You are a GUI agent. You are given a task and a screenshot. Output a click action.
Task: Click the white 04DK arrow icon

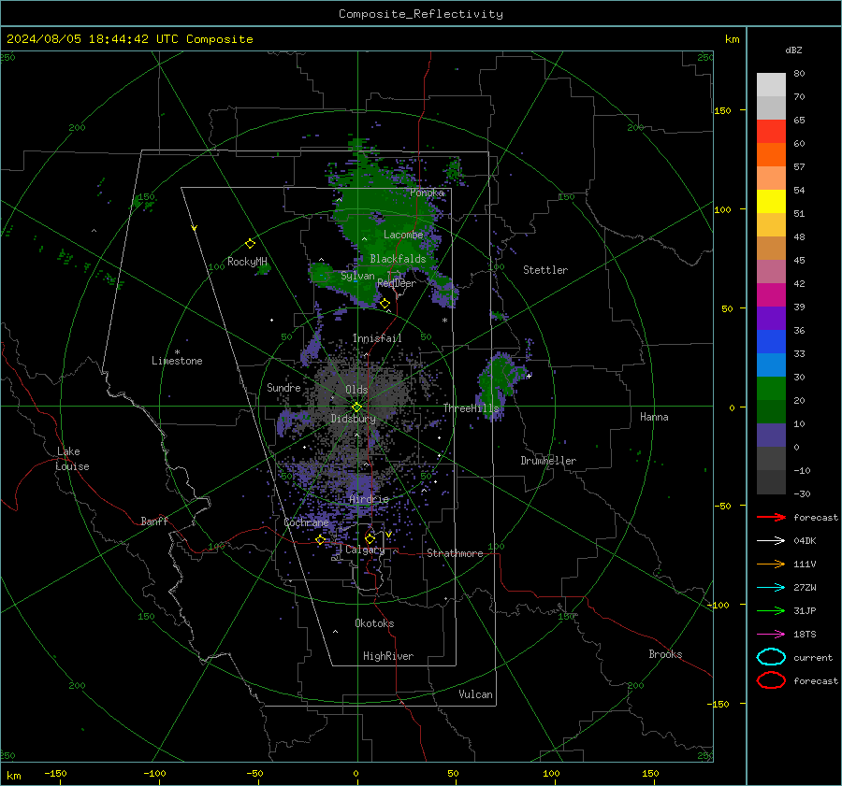pyautogui.click(x=771, y=540)
